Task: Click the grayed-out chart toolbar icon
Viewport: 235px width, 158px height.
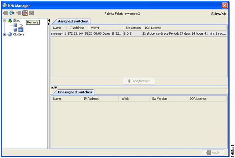Action: (32, 13)
